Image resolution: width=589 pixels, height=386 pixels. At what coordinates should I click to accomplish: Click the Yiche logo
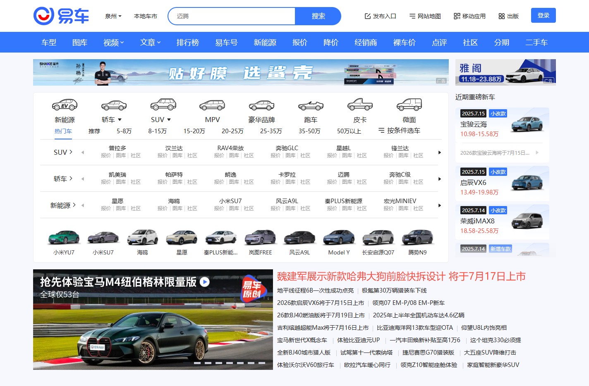pyautogui.click(x=61, y=16)
